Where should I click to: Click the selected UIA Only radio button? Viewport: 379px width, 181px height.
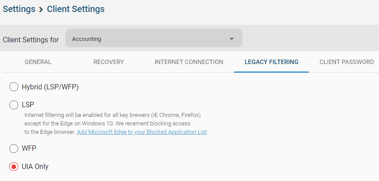tap(14, 166)
